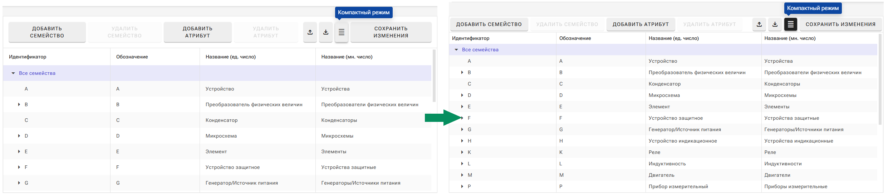The image size is (888, 196).
Task: Click the upload icon in the right compact toolbar
Action: [x=759, y=24]
